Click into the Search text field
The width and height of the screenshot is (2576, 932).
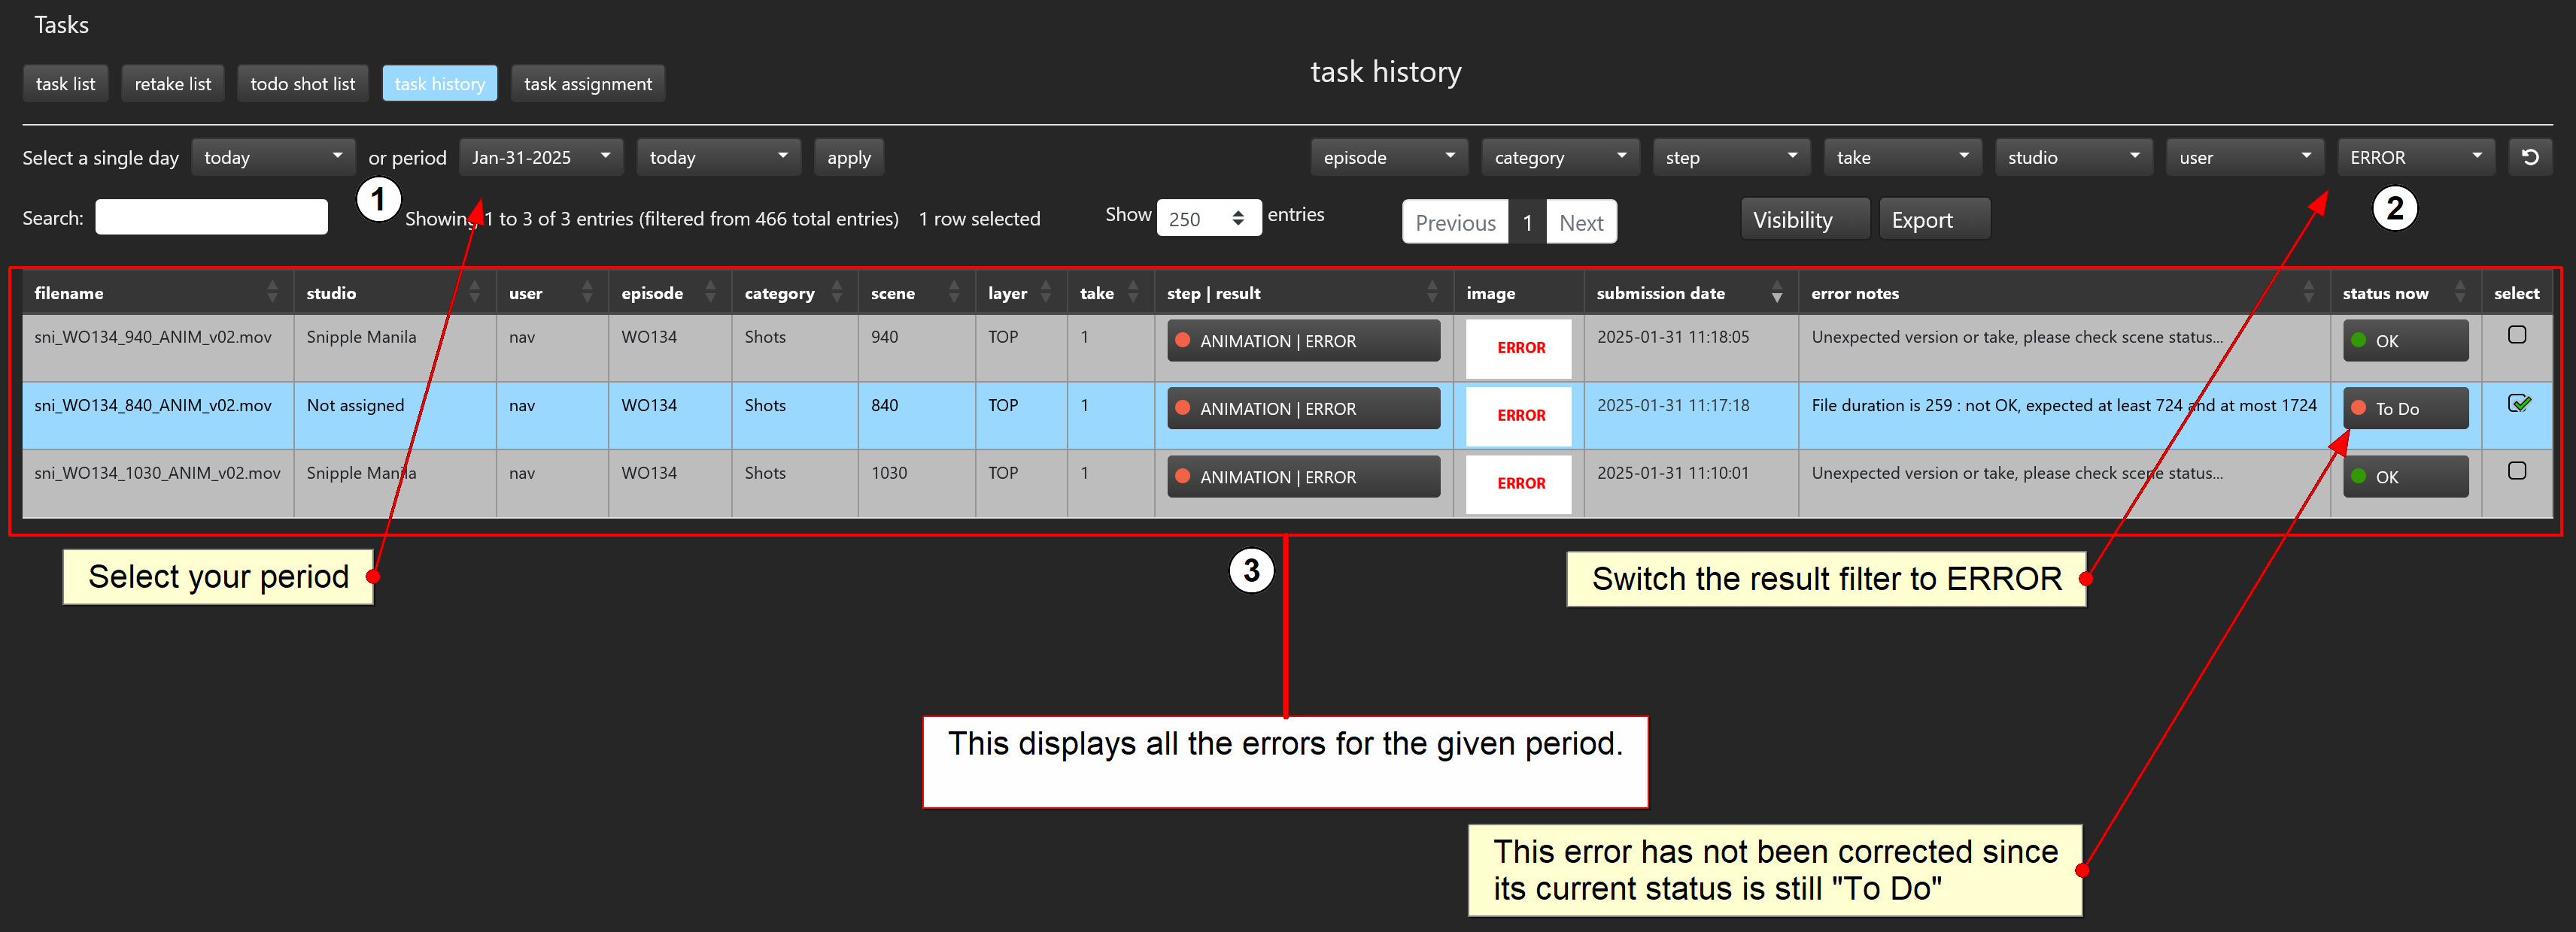pyautogui.click(x=211, y=218)
